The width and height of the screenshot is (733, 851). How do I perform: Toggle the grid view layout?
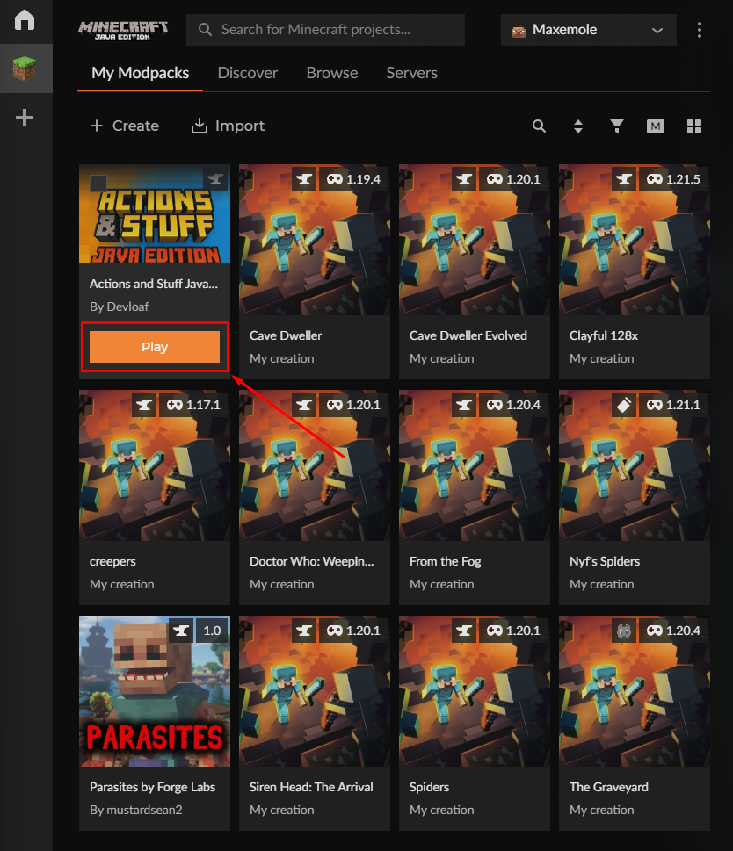click(694, 126)
